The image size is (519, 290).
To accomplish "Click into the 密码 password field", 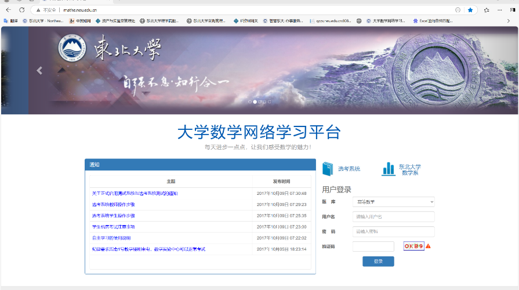I will (393, 231).
